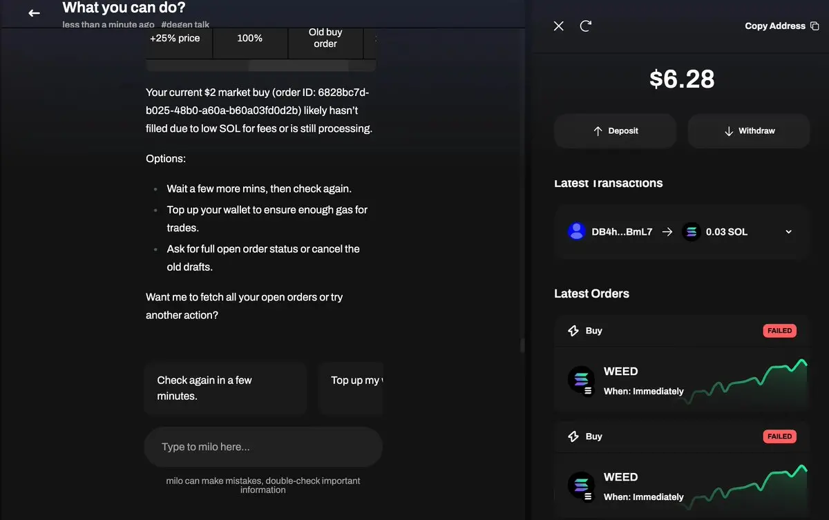Select the DB4h...BmL7 wallet avatar icon
Image resolution: width=829 pixels, height=520 pixels.
tap(577, 231)
